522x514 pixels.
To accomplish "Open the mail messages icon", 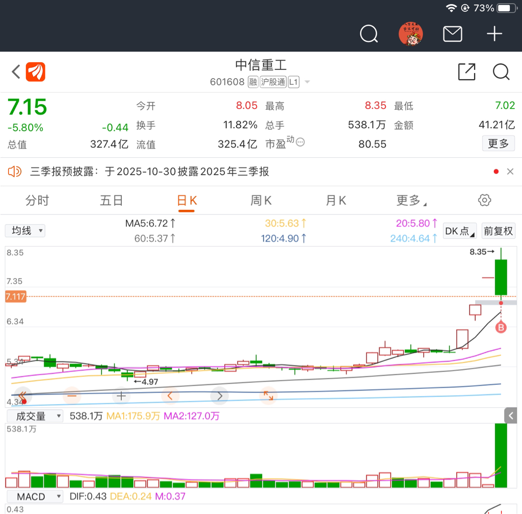I will pyautogui.click(x=453, y=34).
